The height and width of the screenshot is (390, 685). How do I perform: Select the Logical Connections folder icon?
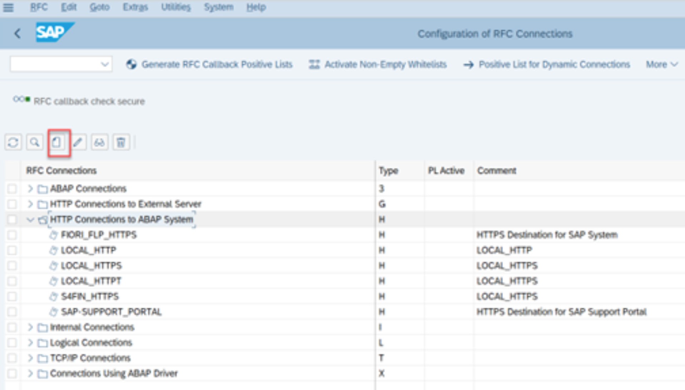pyautogui.click(x=43, y=343)
